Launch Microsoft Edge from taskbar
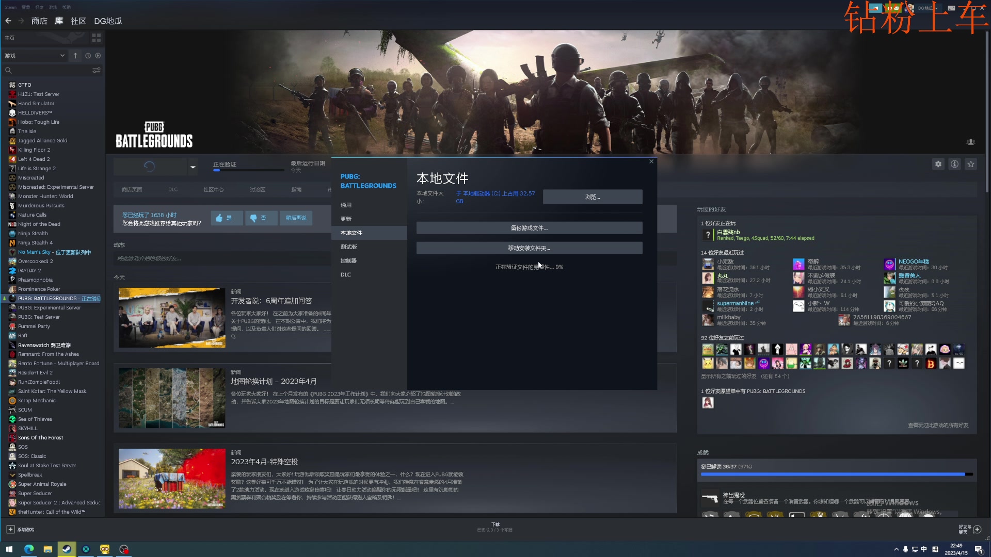This screenshot has width=991, height=557. 29,549
